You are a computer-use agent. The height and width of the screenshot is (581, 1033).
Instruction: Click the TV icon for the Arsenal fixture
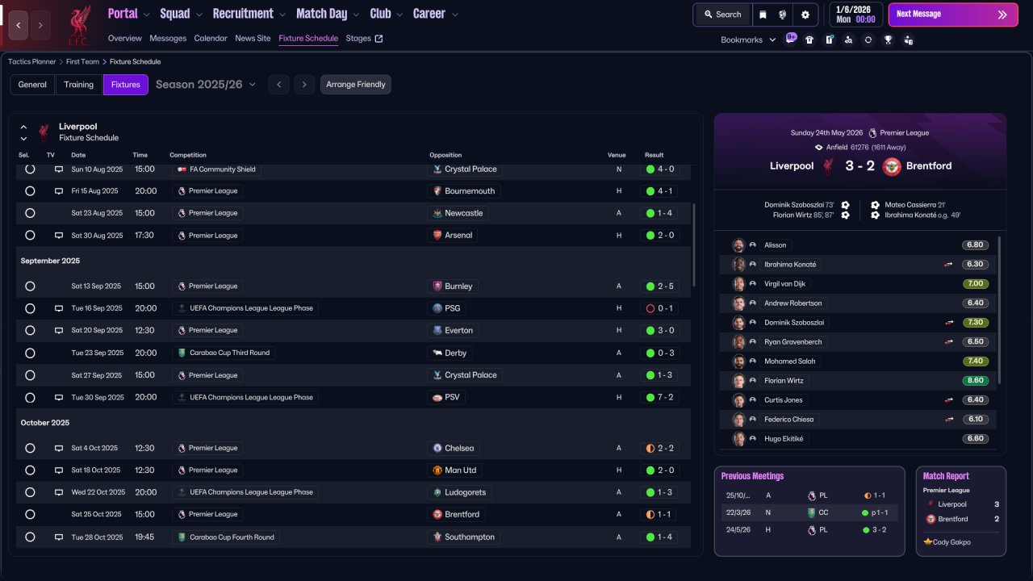coord(59,236)
